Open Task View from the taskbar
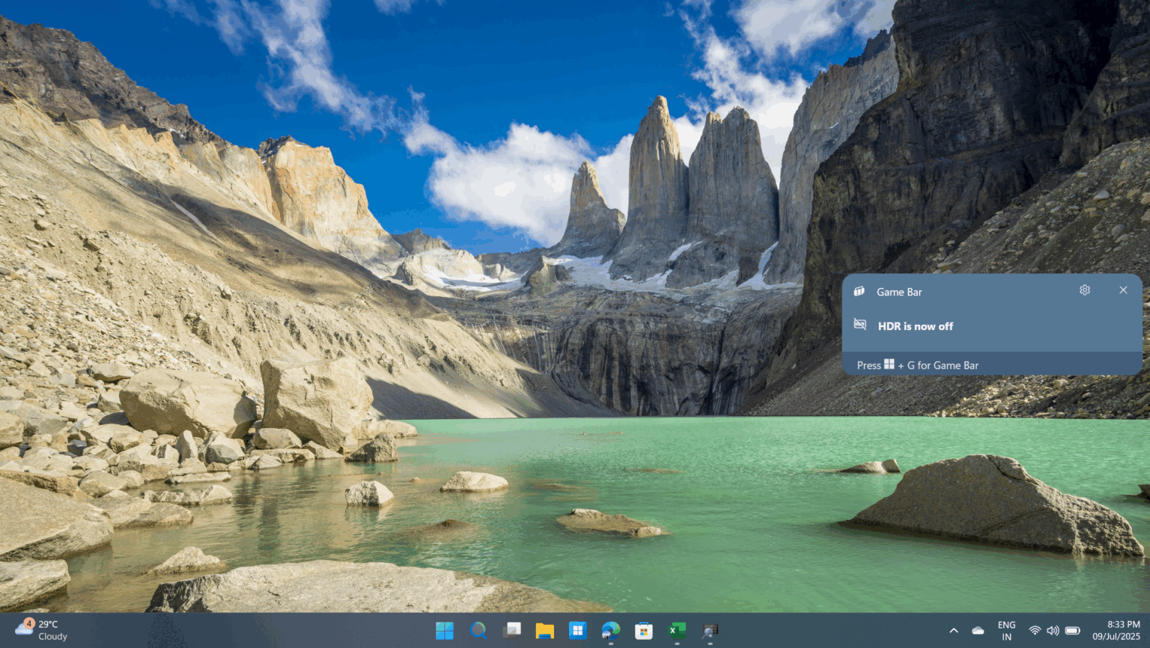 point(512,631)
